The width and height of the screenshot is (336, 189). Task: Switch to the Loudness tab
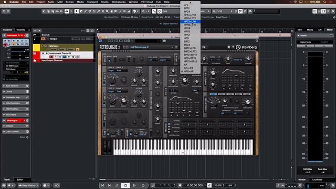[317, 180]
